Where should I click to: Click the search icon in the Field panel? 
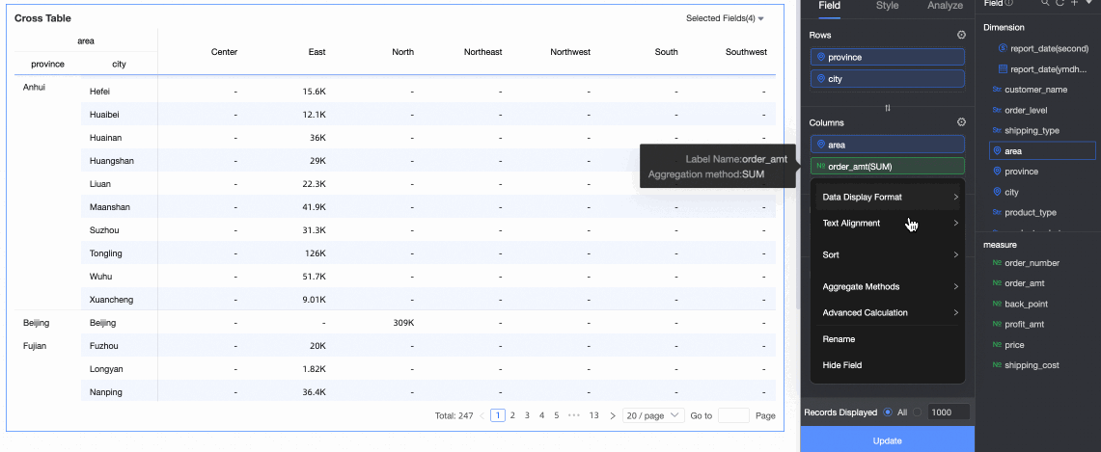[x=1045, y=4]
